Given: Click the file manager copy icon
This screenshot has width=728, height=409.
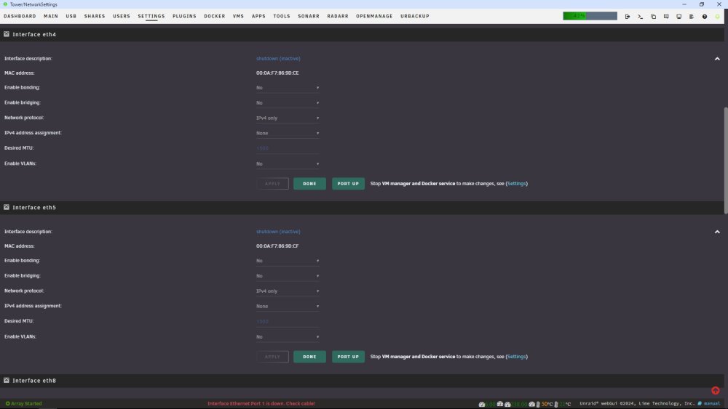Looking at the screenshot, I should [x=653, y=17].
